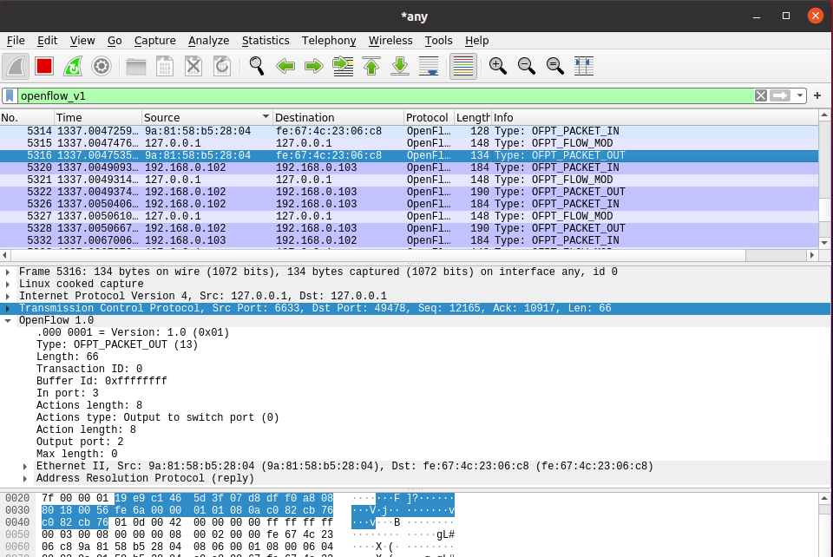Clear the display filter text

pyautogui.click(x=760, y=95)
